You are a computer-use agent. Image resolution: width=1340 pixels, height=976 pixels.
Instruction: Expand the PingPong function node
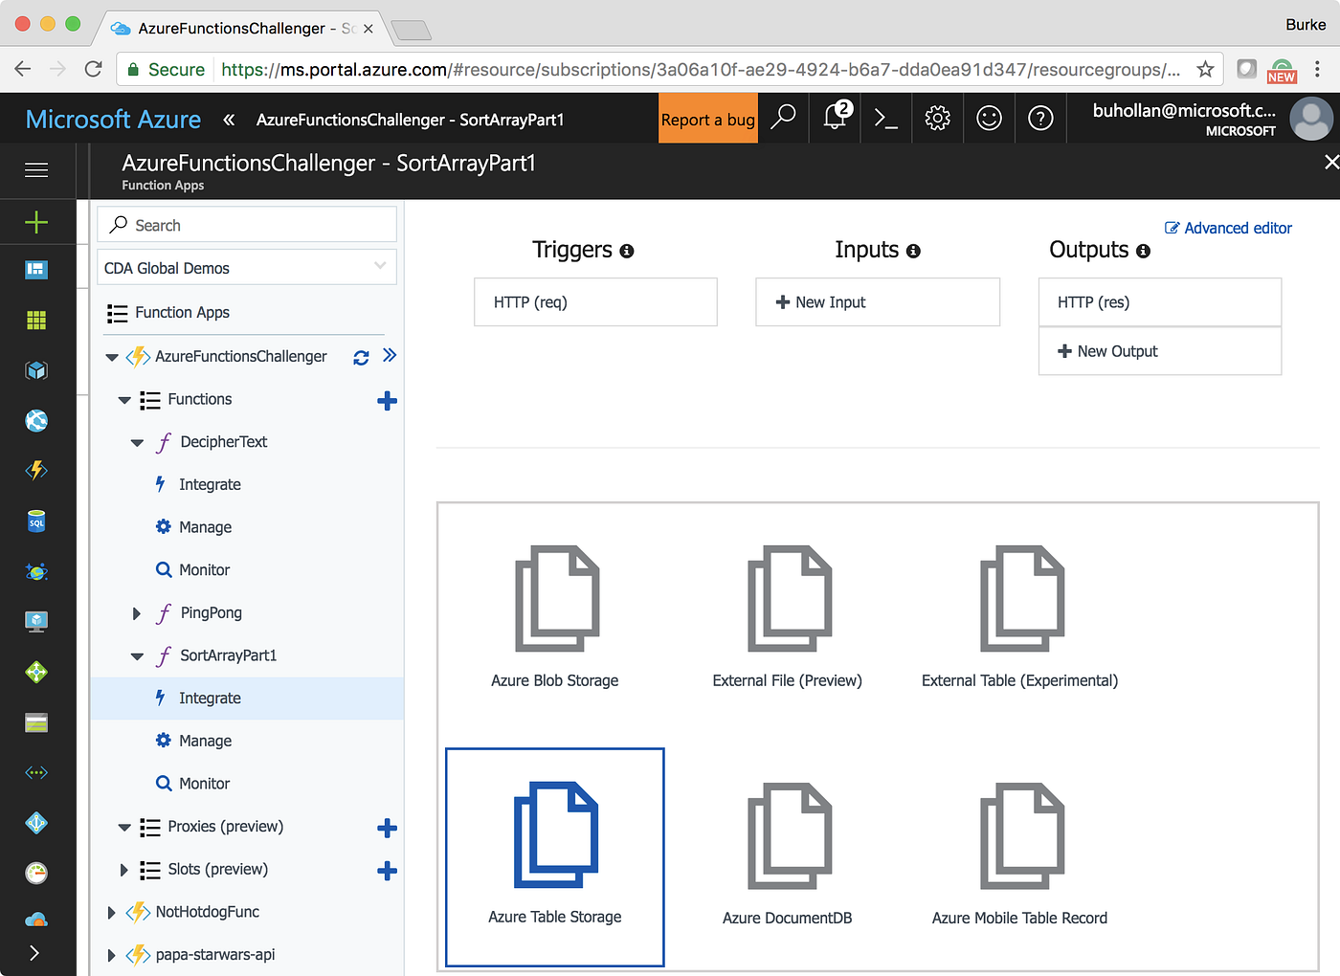click(x=137, y=612)
